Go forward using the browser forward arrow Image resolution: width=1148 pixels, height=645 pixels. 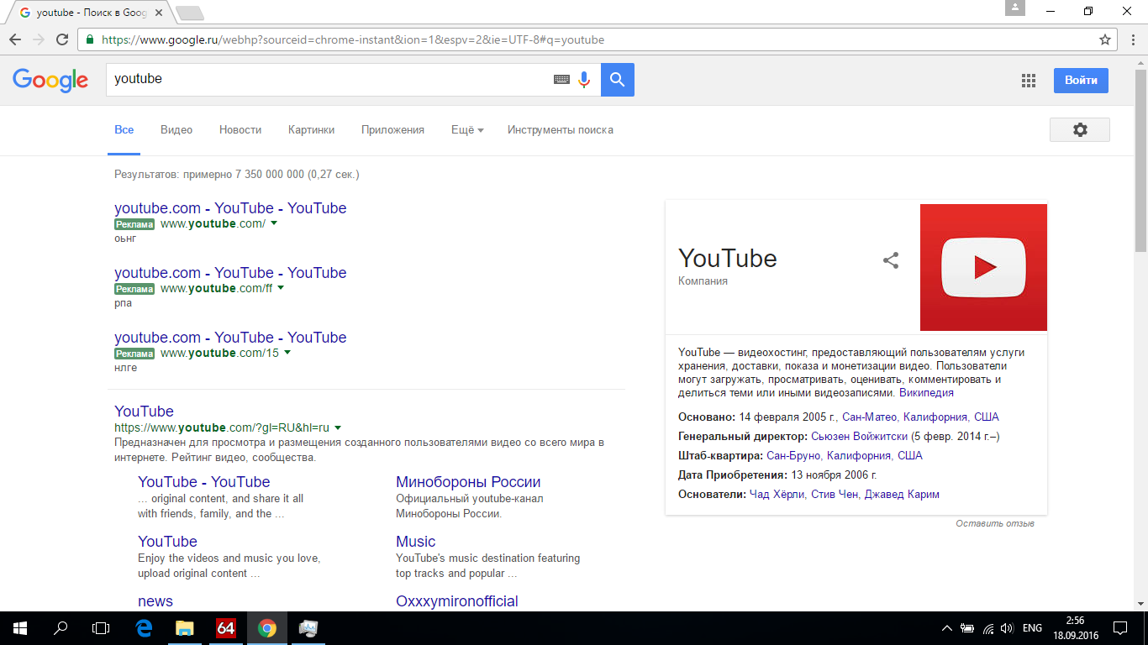click(x=39, y=39)
